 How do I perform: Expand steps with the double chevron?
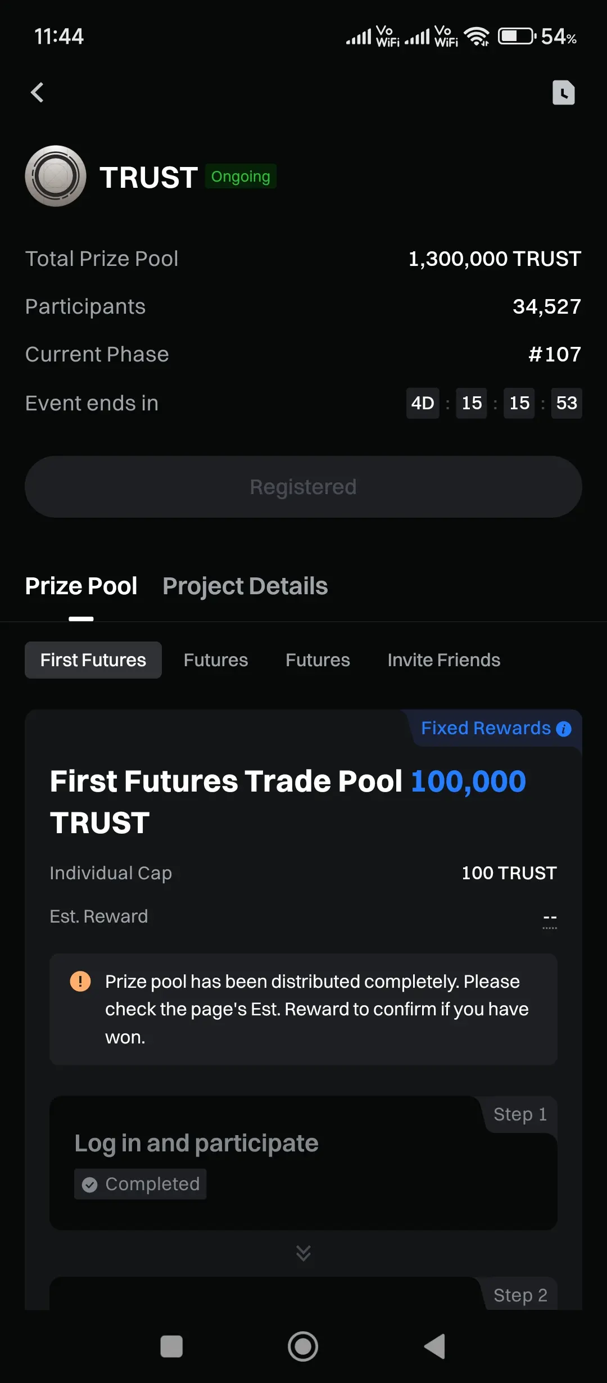coord(303,1253)
